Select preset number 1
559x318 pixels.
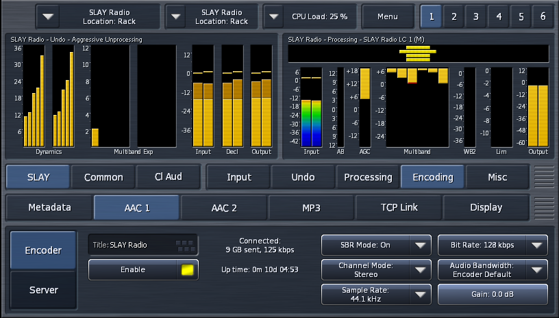pos(431,16)
